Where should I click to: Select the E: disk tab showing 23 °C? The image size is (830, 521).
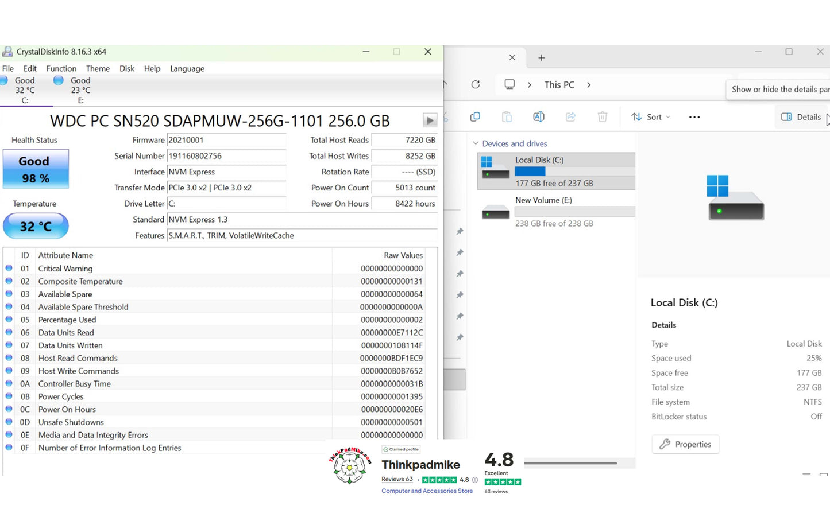[80, 90]
